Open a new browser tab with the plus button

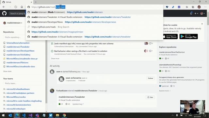point(36,2)
